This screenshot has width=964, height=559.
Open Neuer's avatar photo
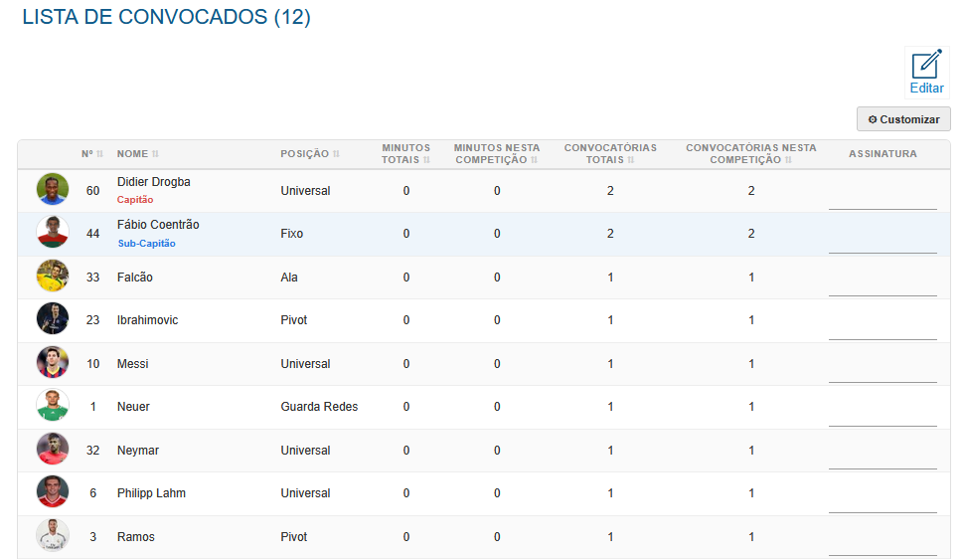[x=53, y=405]
